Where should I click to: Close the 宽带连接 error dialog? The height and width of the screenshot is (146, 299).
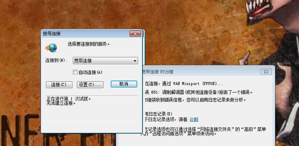(x=266, y=72)
